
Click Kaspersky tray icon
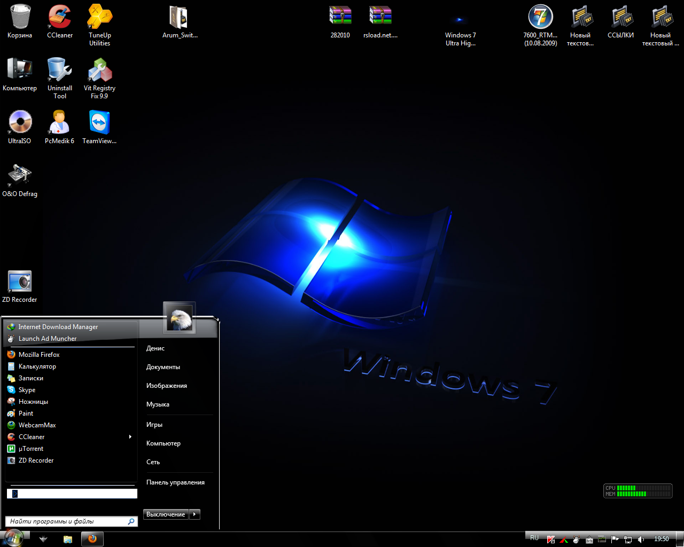[x=551, y=540]
